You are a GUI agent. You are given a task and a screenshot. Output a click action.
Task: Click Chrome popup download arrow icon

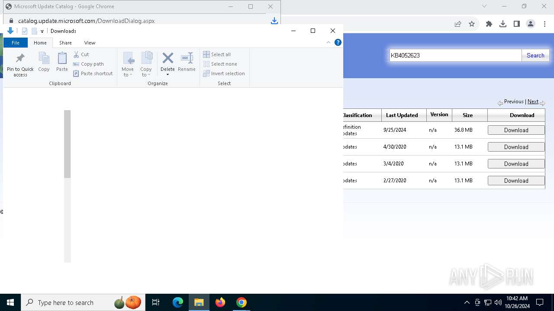click(x=274, y=21)
